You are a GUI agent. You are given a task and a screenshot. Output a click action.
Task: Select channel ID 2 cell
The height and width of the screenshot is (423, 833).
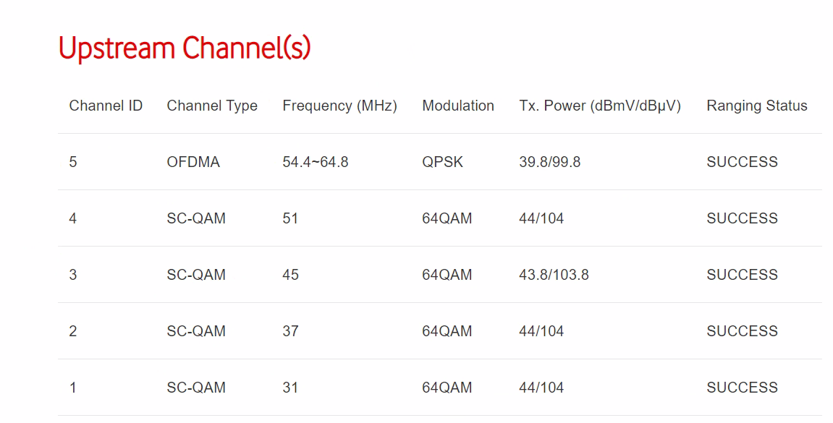(x=73, y=331)
